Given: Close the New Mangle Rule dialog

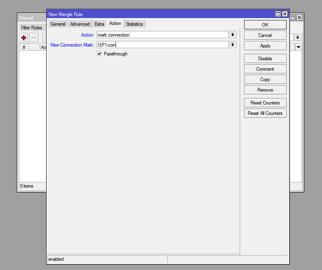Looking at the screenshot, I should pyautogui.click(x=285, y=14).
